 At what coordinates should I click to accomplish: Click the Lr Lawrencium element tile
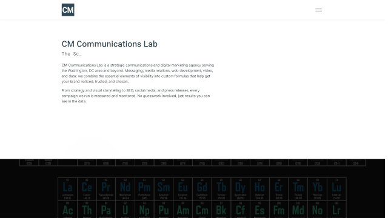click(x=336, y=210)
